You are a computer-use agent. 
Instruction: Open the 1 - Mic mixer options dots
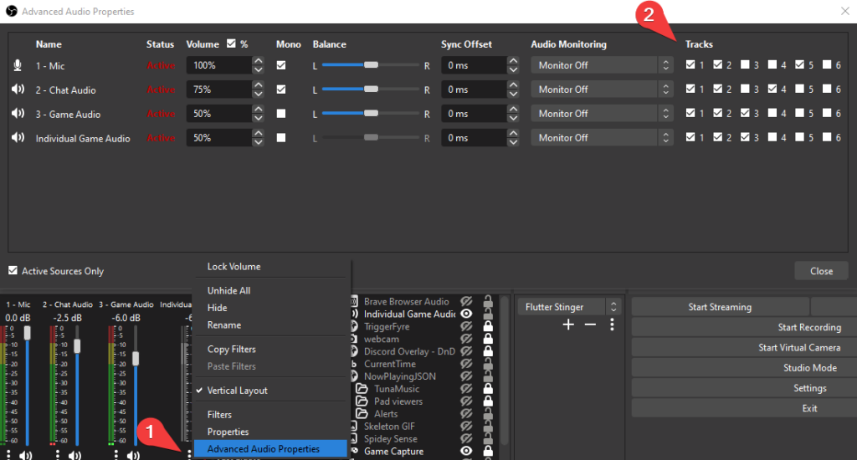[x=8, y=454]
